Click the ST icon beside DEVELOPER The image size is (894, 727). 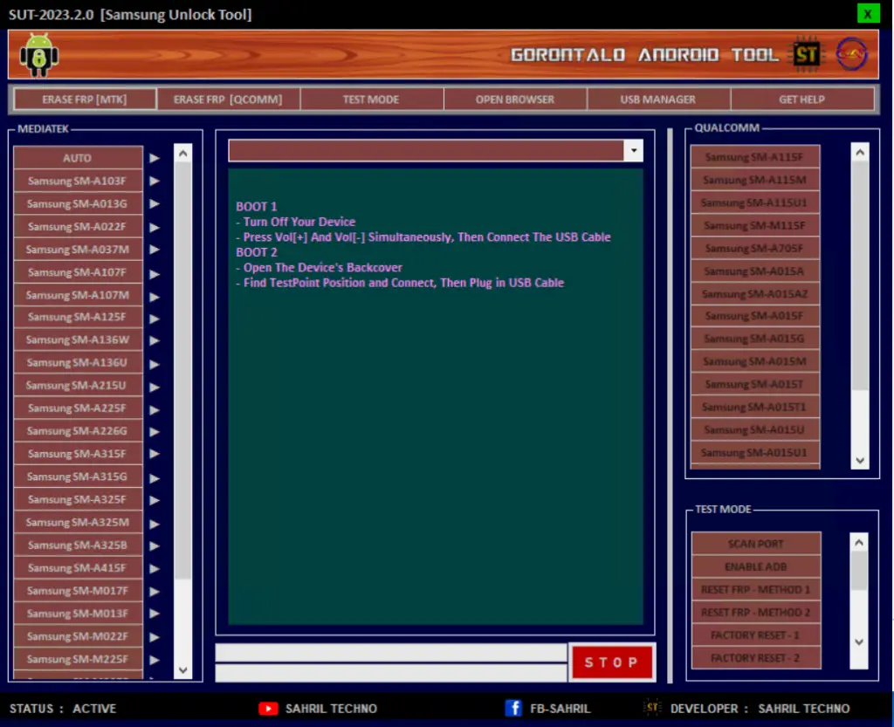coord(651,708)
